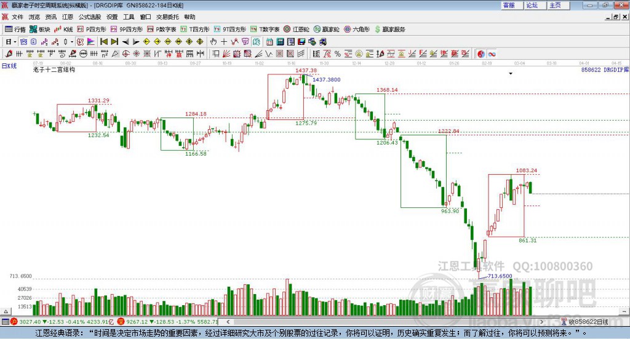This screenshot has height=339, width=630.
Task: Open the 帮助 menu
Action: [x=189, y=17]
